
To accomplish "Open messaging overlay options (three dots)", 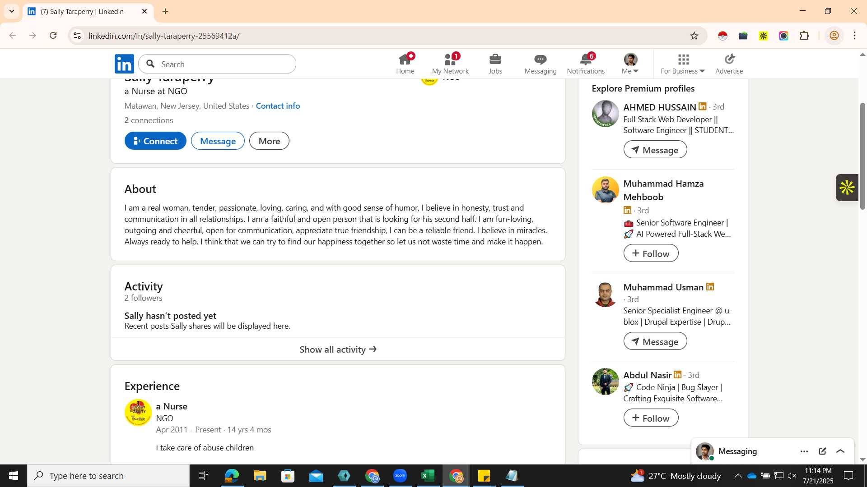I will [x=804, y=451].
